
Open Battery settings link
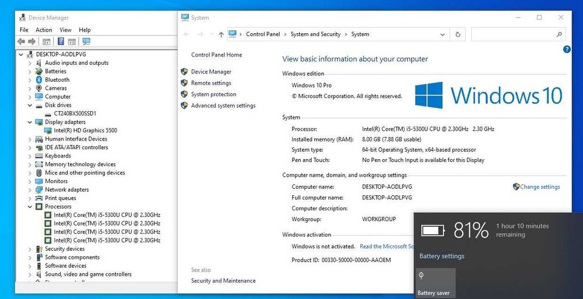[442, 256]
